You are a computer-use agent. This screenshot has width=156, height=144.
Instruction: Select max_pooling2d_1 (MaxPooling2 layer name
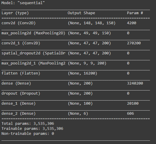pyautogui.click(x=34, y=63)
